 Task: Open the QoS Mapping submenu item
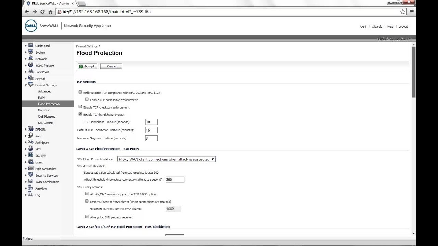point(47,117)
